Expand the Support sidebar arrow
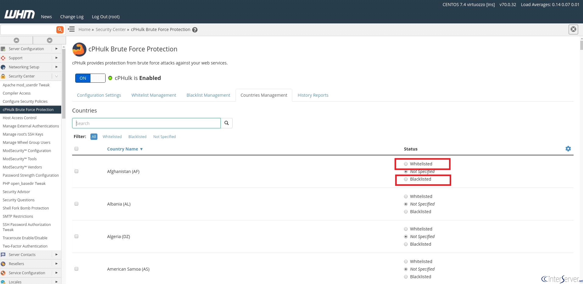 57,58
